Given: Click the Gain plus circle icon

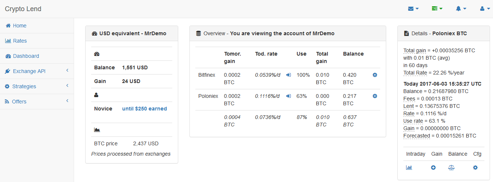Looking at the screenshot, I should (x=433, y=168).
